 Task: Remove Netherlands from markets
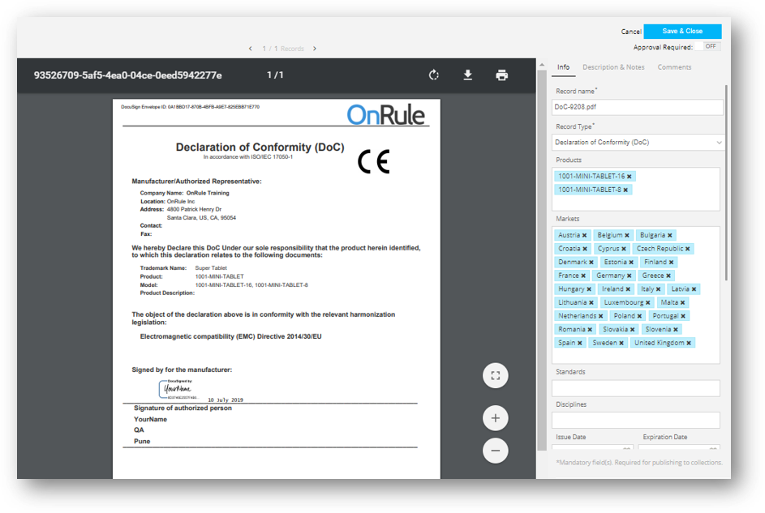coord(600,316)
